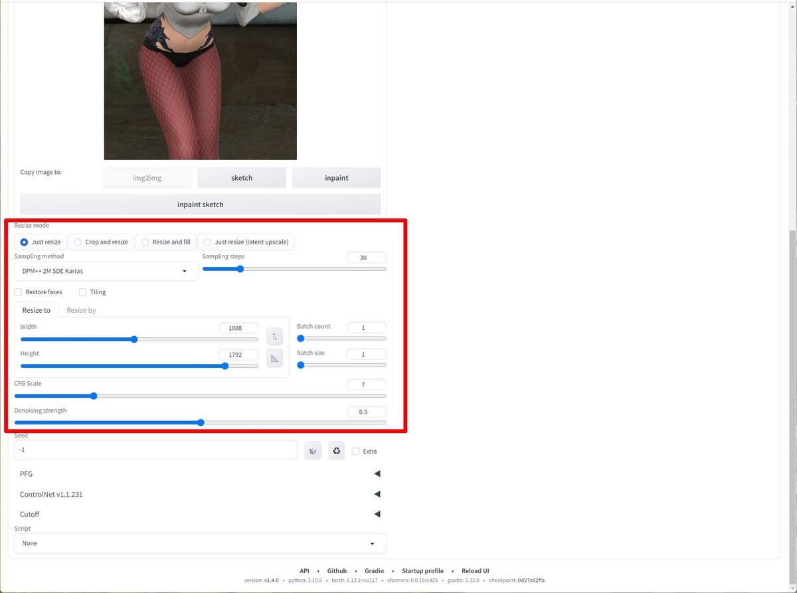Screen dimensions: 797x593
Task: Swap width and height values icon
Action: pos(274,336)
